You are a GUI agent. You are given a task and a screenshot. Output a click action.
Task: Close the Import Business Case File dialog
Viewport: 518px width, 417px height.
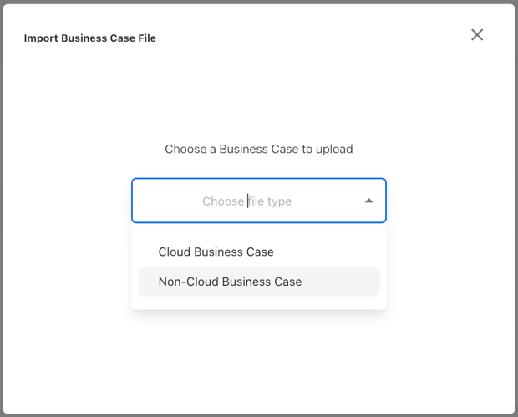[x=477, y=34]
